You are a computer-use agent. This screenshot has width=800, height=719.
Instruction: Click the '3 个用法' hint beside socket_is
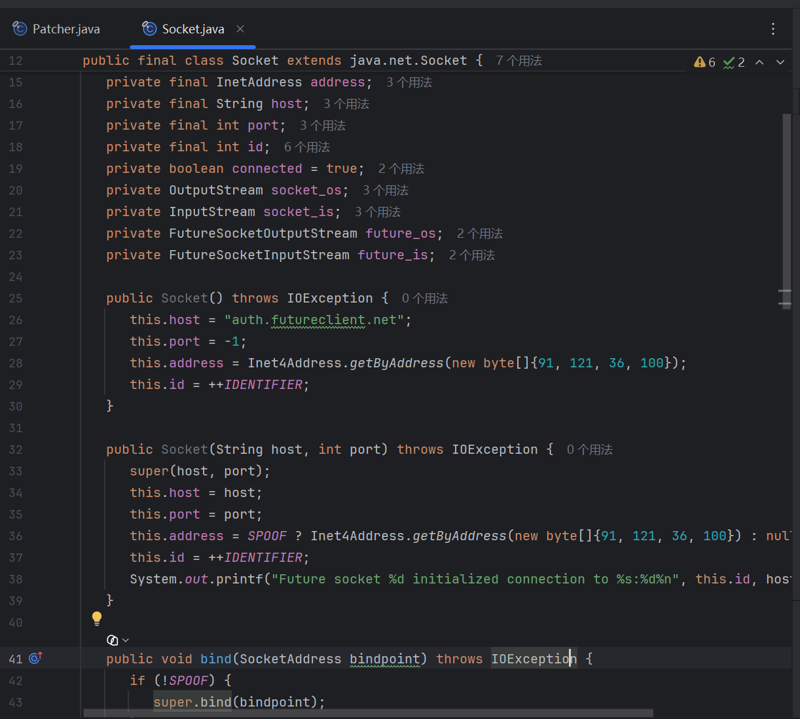tap(378, 212)
